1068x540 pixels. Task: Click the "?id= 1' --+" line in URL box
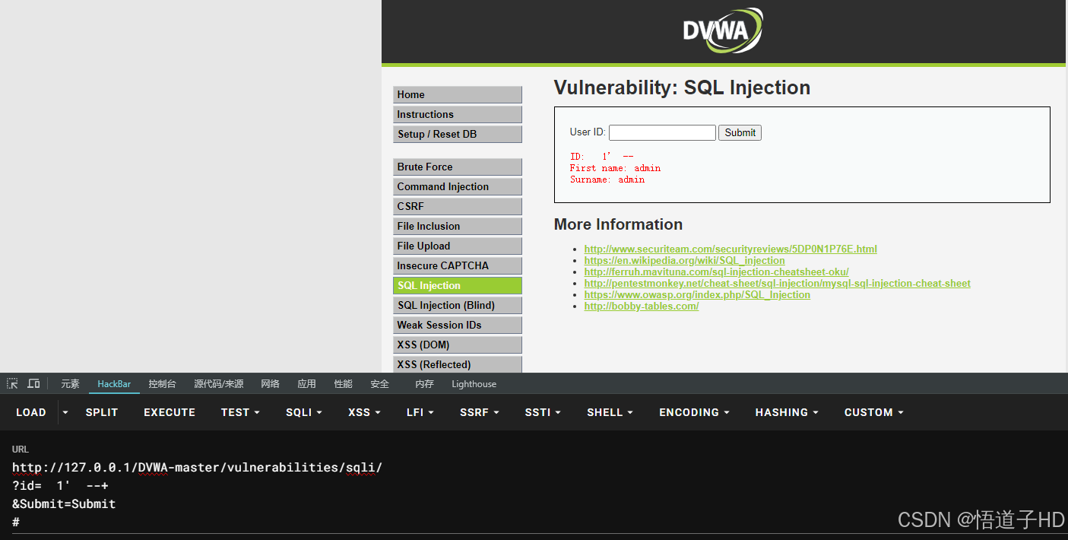pyautogui.click(x=60, y=485)
